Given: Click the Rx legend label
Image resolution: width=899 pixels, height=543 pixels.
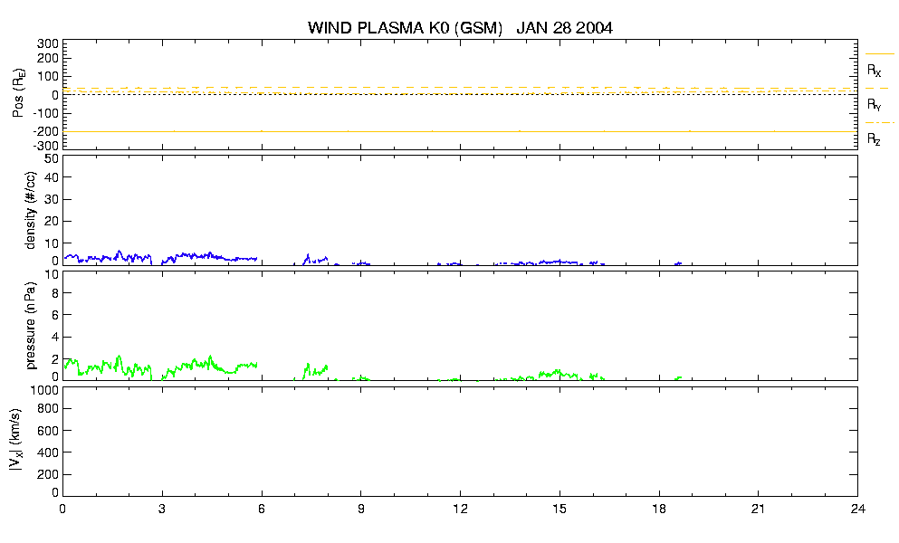Looking at the screenshot, I should (874, 71).
